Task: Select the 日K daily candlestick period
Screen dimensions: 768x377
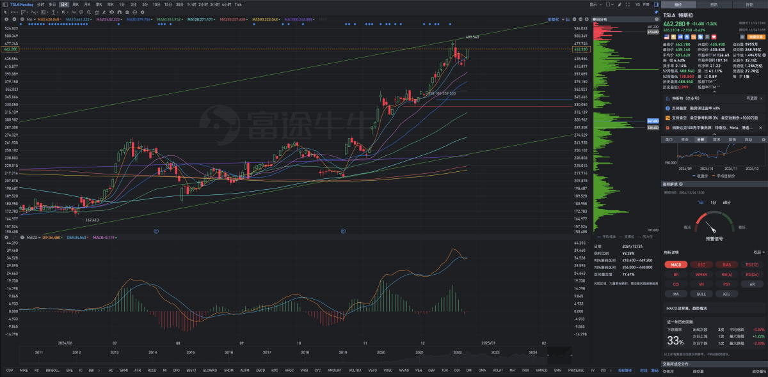Action: click(63, 4)
